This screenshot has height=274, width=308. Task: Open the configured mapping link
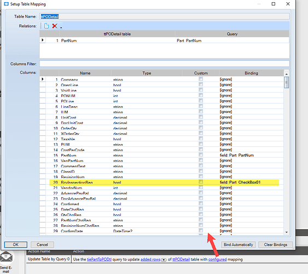217,259
